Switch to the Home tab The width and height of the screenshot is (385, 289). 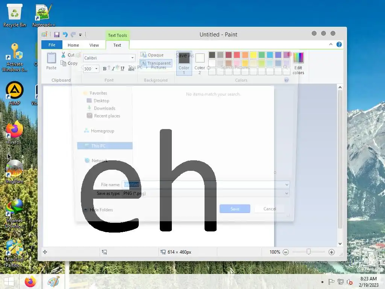pos(73,45)
